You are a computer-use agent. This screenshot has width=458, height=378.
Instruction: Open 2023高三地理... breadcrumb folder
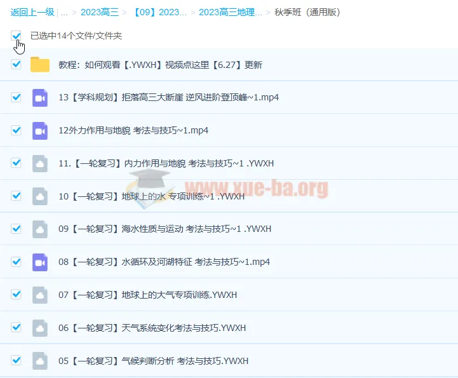point(230,12)
